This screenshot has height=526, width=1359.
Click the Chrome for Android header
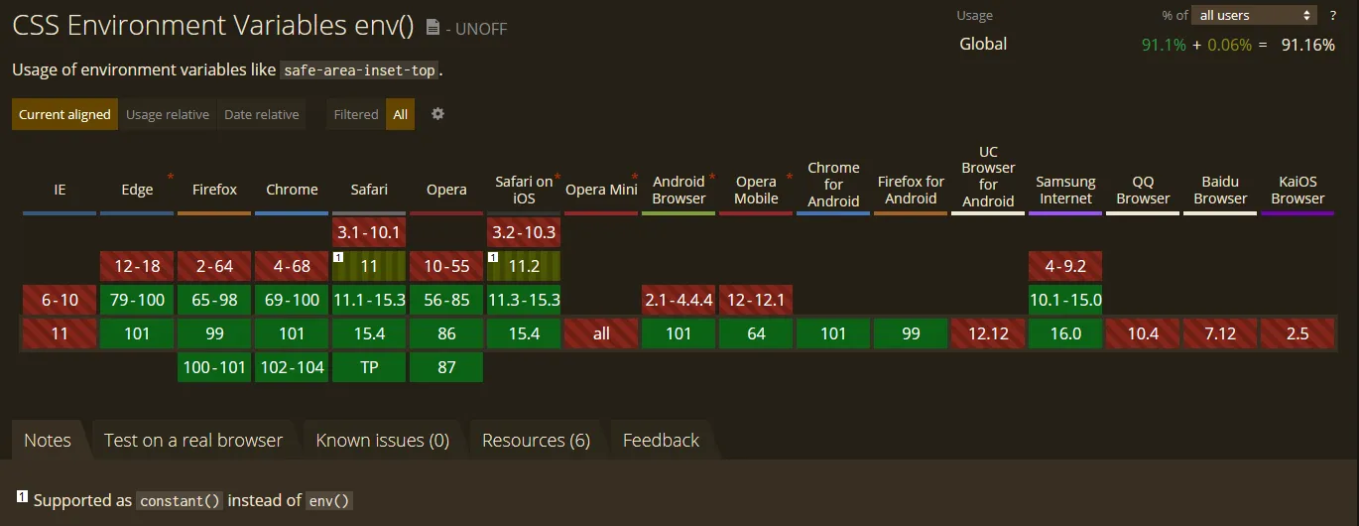tap(833, 185)
